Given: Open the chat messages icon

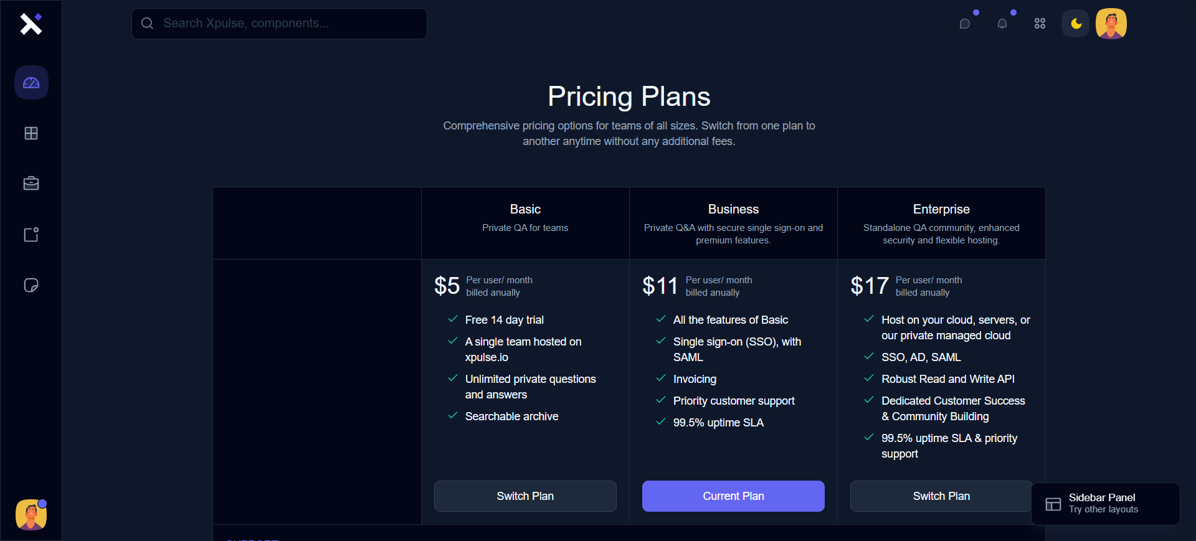Looking at the screenshot, I should [x=965, y=24].
